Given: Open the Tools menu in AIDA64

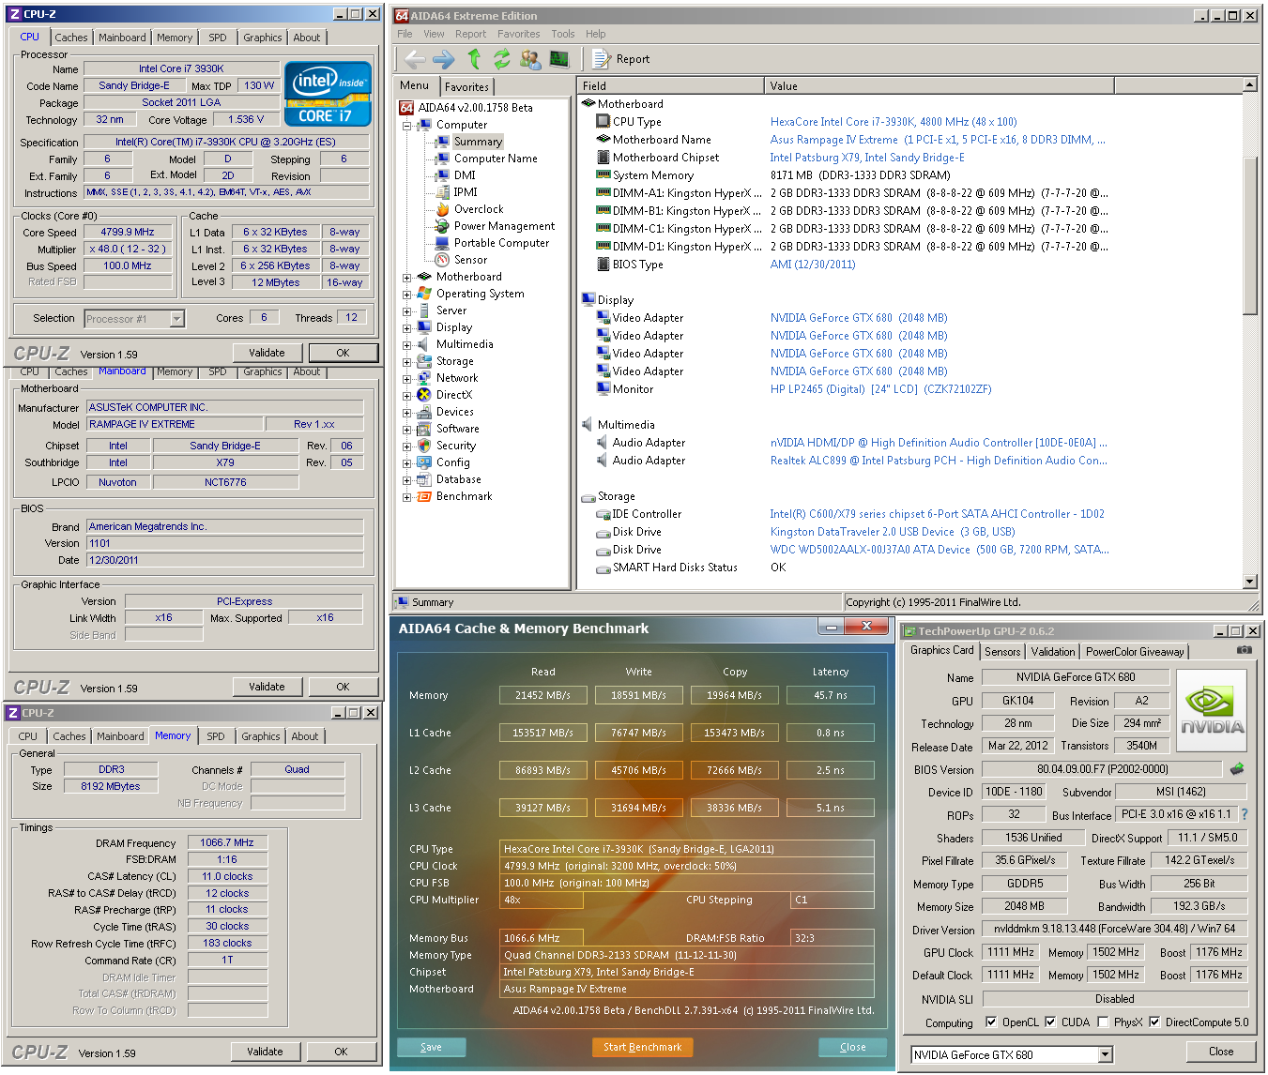Looking at the screenshot, I should coord(563,34).
